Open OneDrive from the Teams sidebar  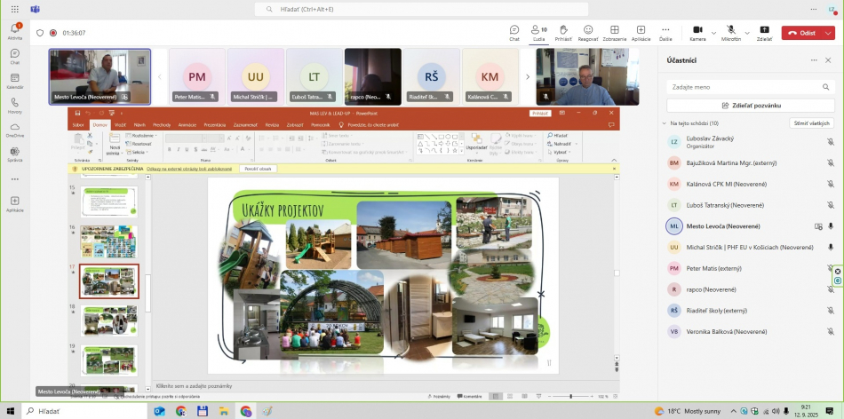coord(15,128)
